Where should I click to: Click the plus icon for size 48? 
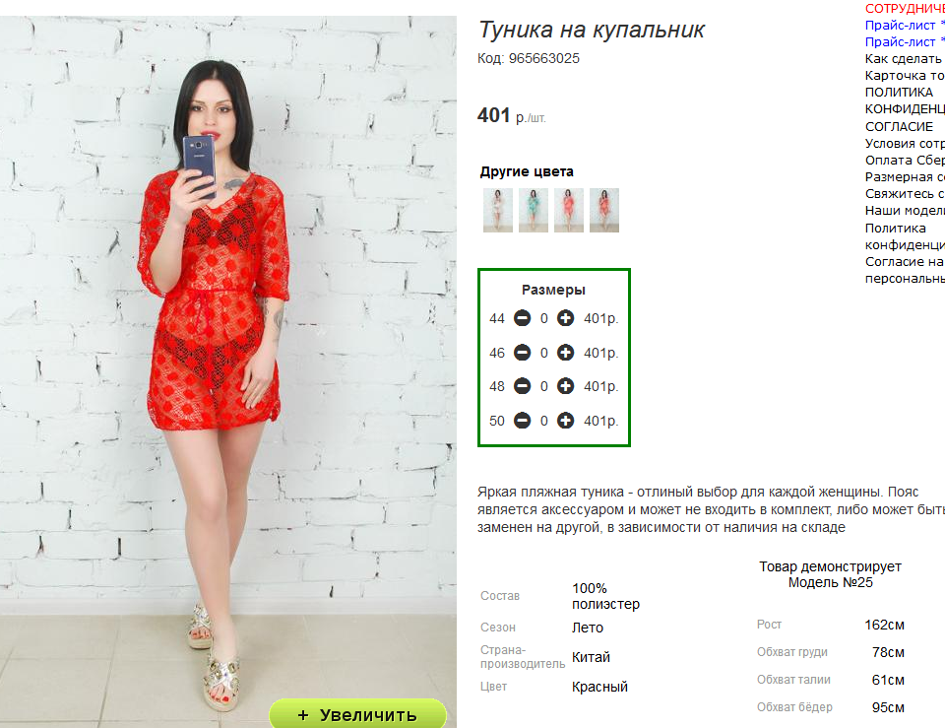[565, 386]
